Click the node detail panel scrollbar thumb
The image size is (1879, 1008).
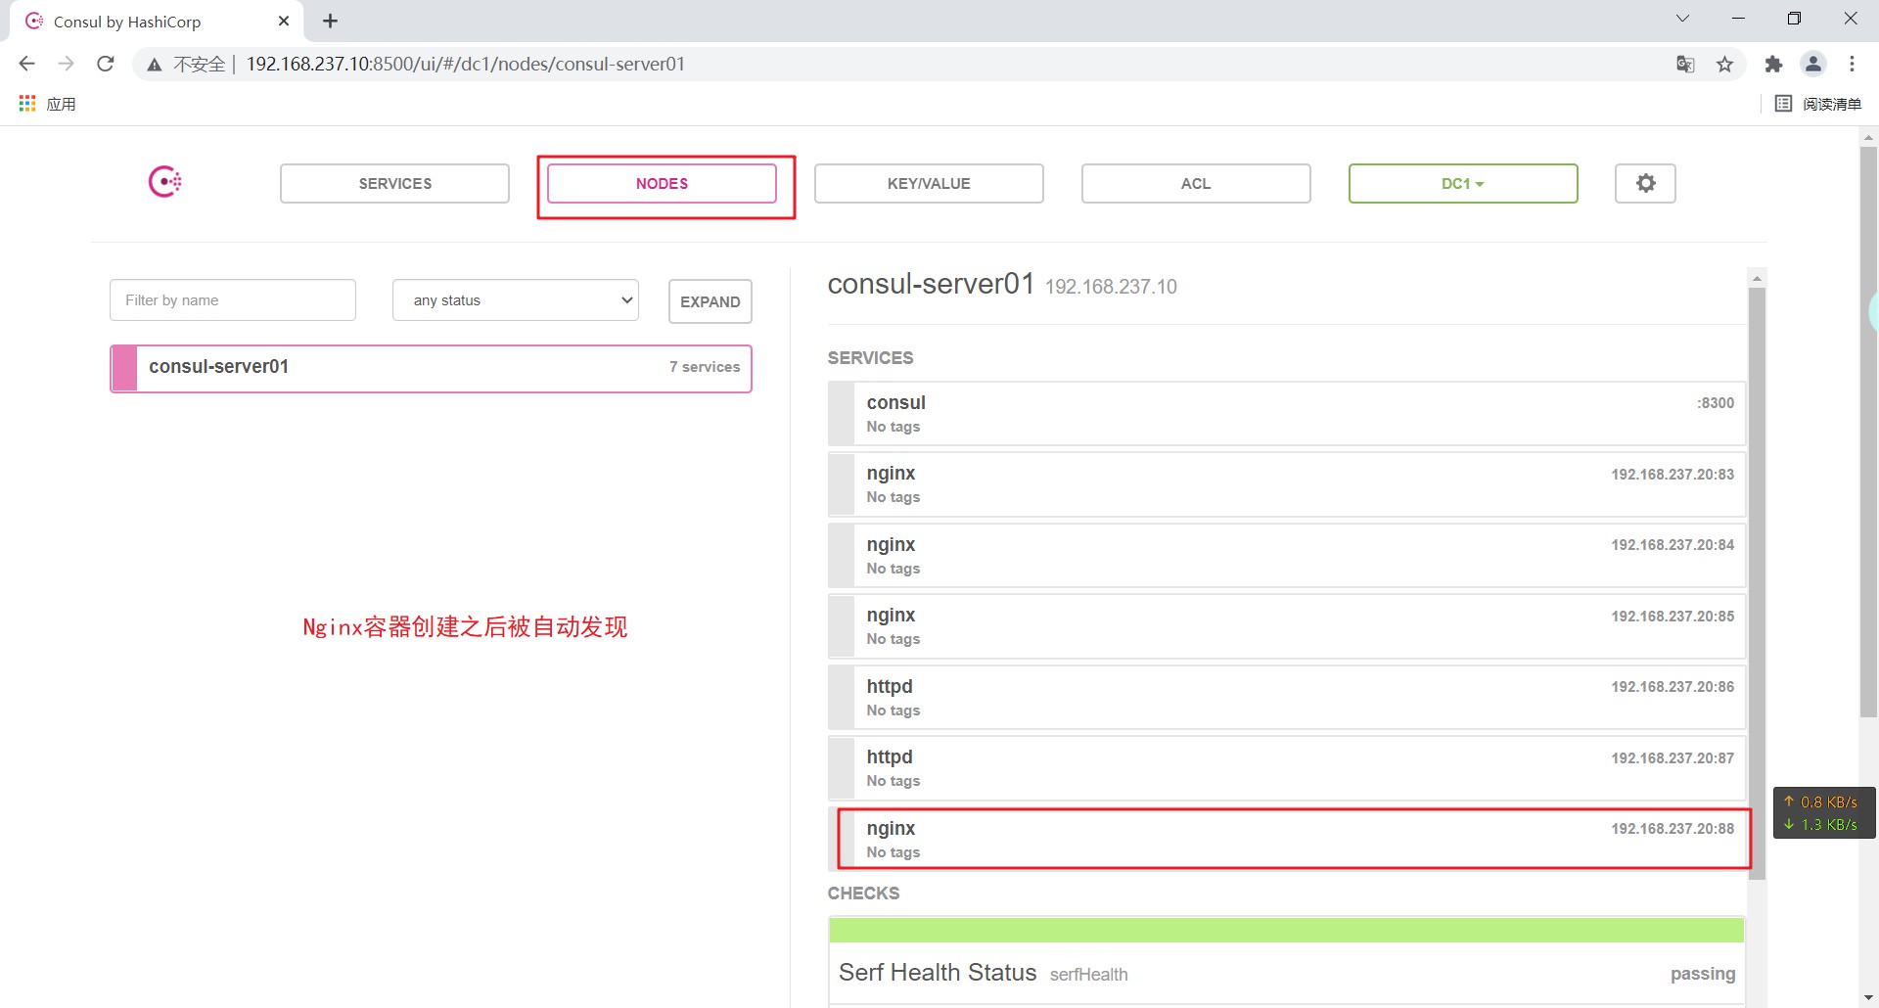point(1757,583)
